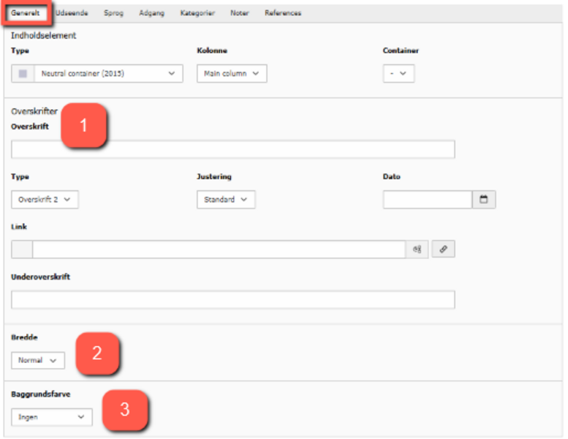Viewport: 568px width, 439px height.
Task: Focus the Underoverskrift text field
Action: [232, 300]
